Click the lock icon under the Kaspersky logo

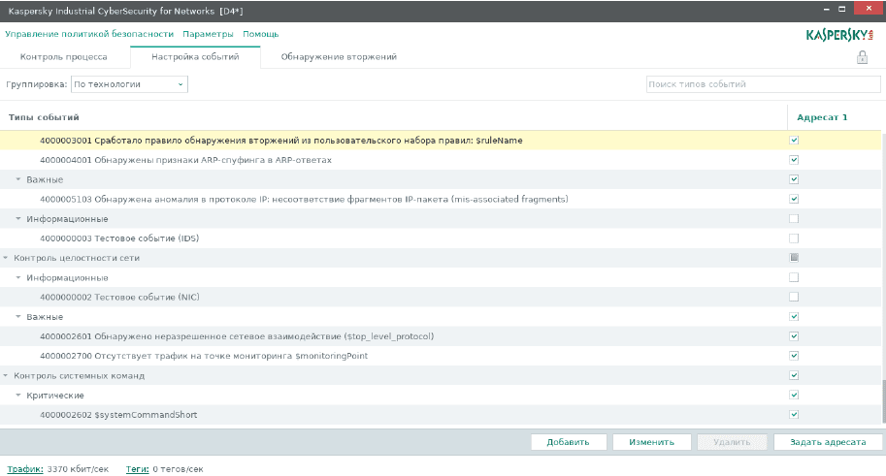(x=862, y=57)
